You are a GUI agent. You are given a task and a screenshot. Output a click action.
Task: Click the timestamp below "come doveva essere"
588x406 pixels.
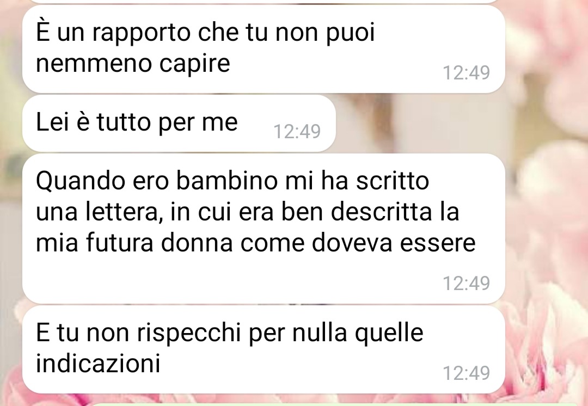466,284
